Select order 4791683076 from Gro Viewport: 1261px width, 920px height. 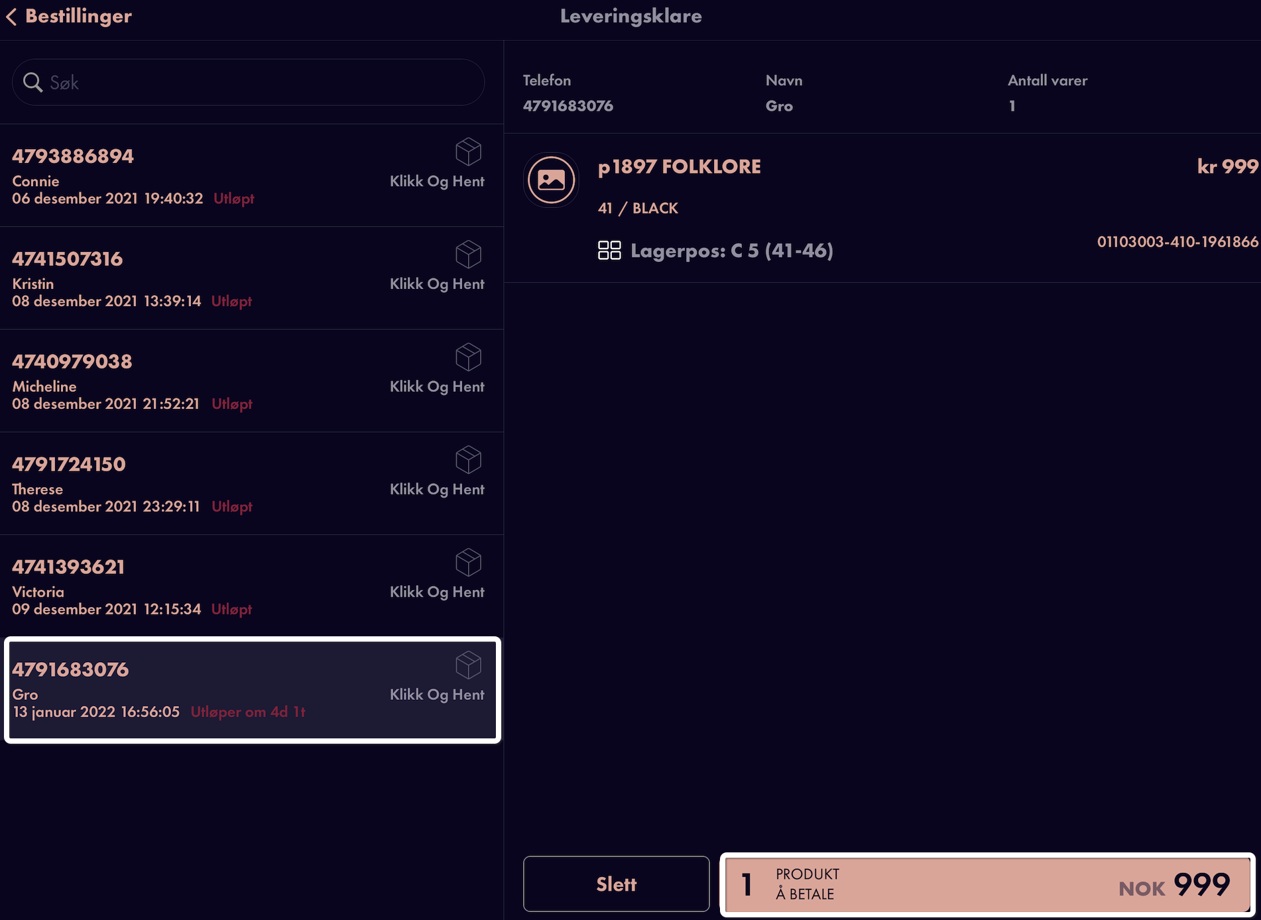252,690
